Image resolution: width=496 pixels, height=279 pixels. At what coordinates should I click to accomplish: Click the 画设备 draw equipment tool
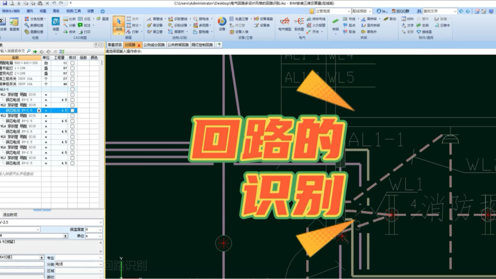click(155, 25)
